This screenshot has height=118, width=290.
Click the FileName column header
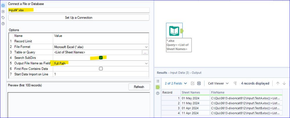[x=246, y=92]
